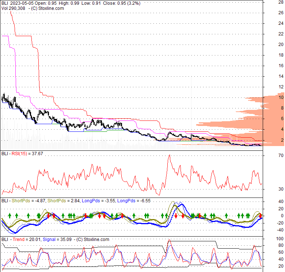Image resolution: width=285 pixels, height=272 pixels.
Task: Click the "16" price axis label
Action: pos(281,66)
